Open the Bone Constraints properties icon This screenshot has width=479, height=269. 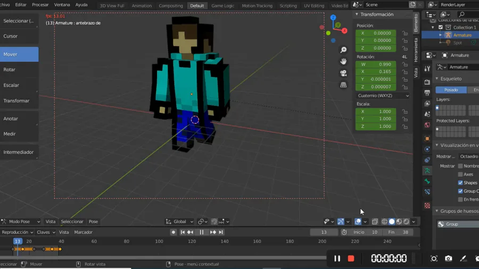(427, 192)
